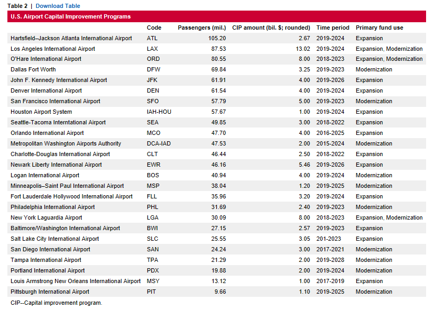
Task: Click the Logan International Airport name
Action: pyautogui.click(x=45, y=176)
